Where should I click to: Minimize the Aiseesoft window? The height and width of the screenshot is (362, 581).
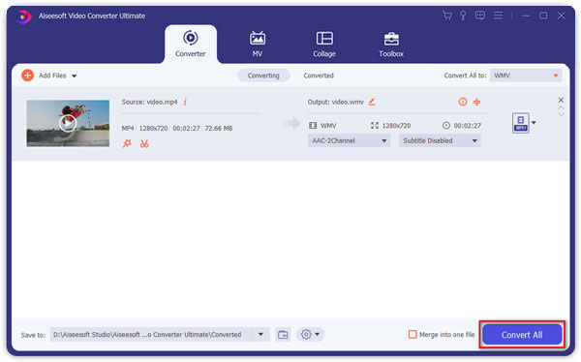pos(526,15)
